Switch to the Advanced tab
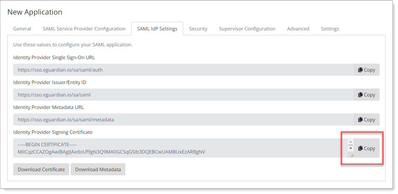This screenshot has width=398, height=194. point(298,29)
